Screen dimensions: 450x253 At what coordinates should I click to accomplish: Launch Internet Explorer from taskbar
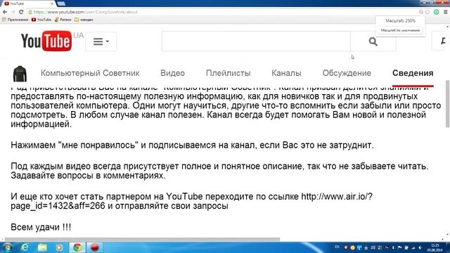click(x=25, y=247)
